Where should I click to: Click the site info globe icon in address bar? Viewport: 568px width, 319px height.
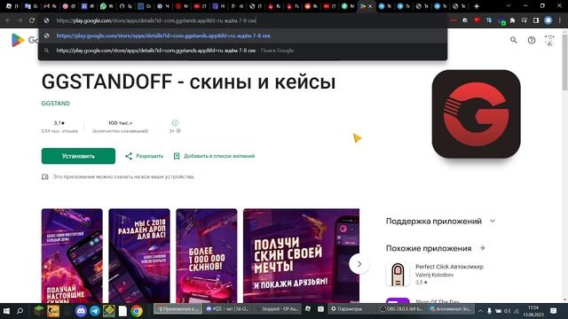pos(46,20)
